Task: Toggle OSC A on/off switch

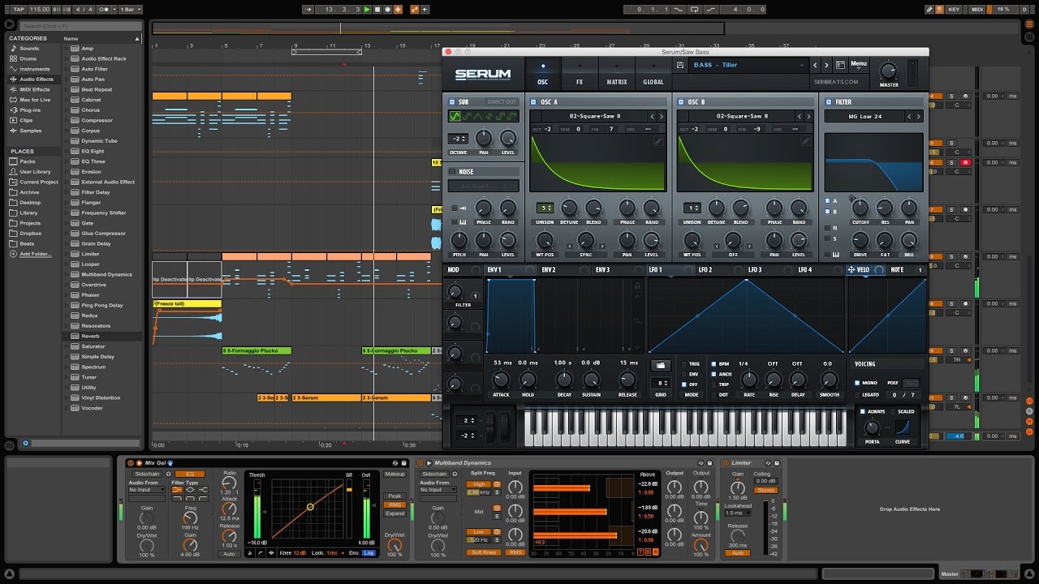Action: [533, 102]
